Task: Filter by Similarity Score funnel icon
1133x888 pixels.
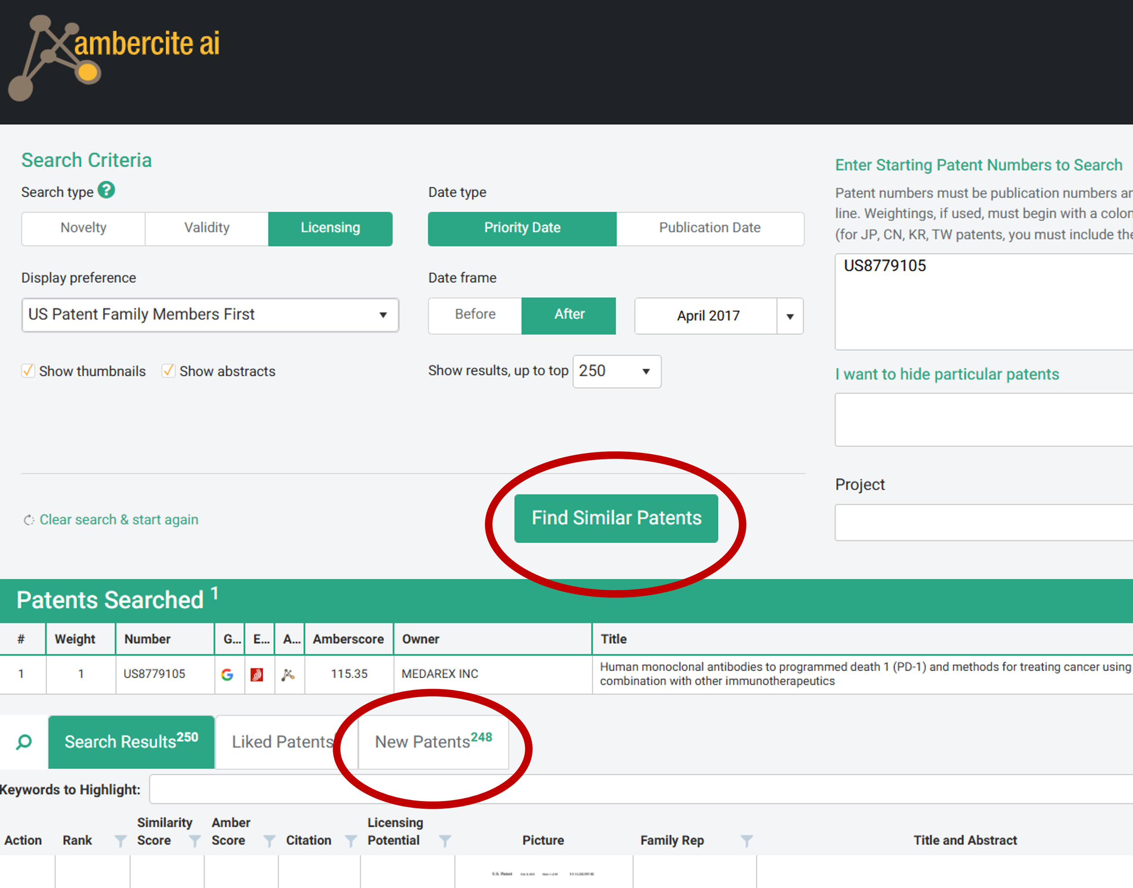Action: [x=194, y=841]
